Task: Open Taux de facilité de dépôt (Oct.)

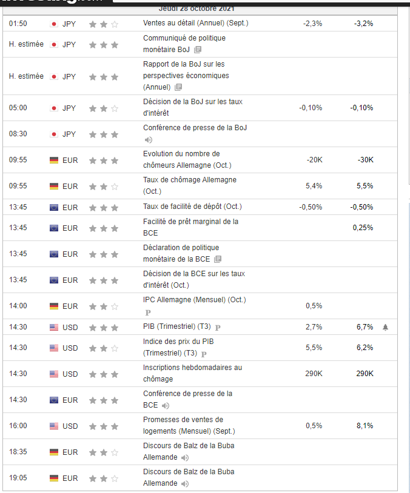Action: tap(192, 207)
